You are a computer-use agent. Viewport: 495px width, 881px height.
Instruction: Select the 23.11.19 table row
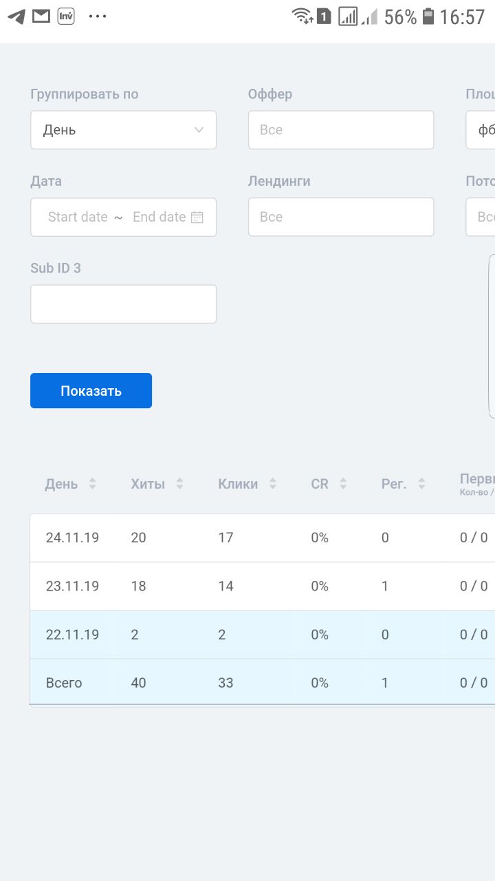click(263, 586)
